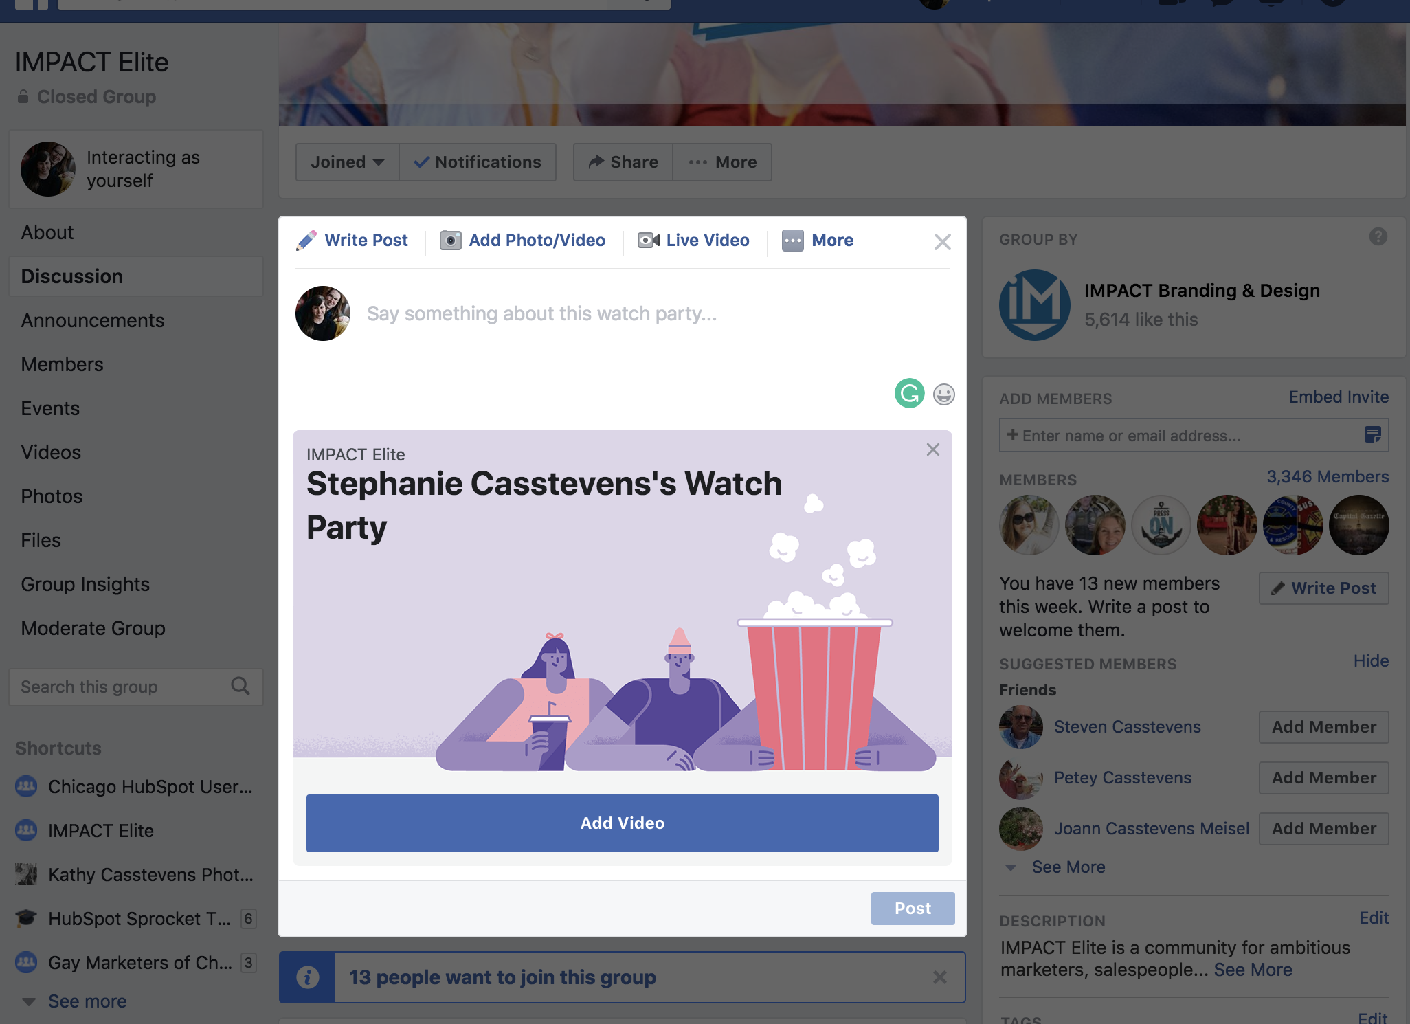Open the Photos section
1410x1024 pixels.
(52, 496)
